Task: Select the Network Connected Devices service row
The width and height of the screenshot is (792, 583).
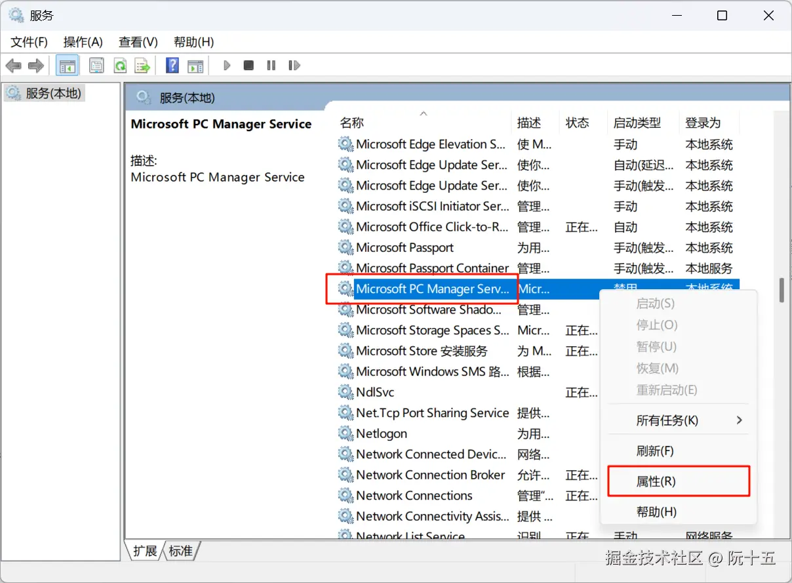Action: 538,454
